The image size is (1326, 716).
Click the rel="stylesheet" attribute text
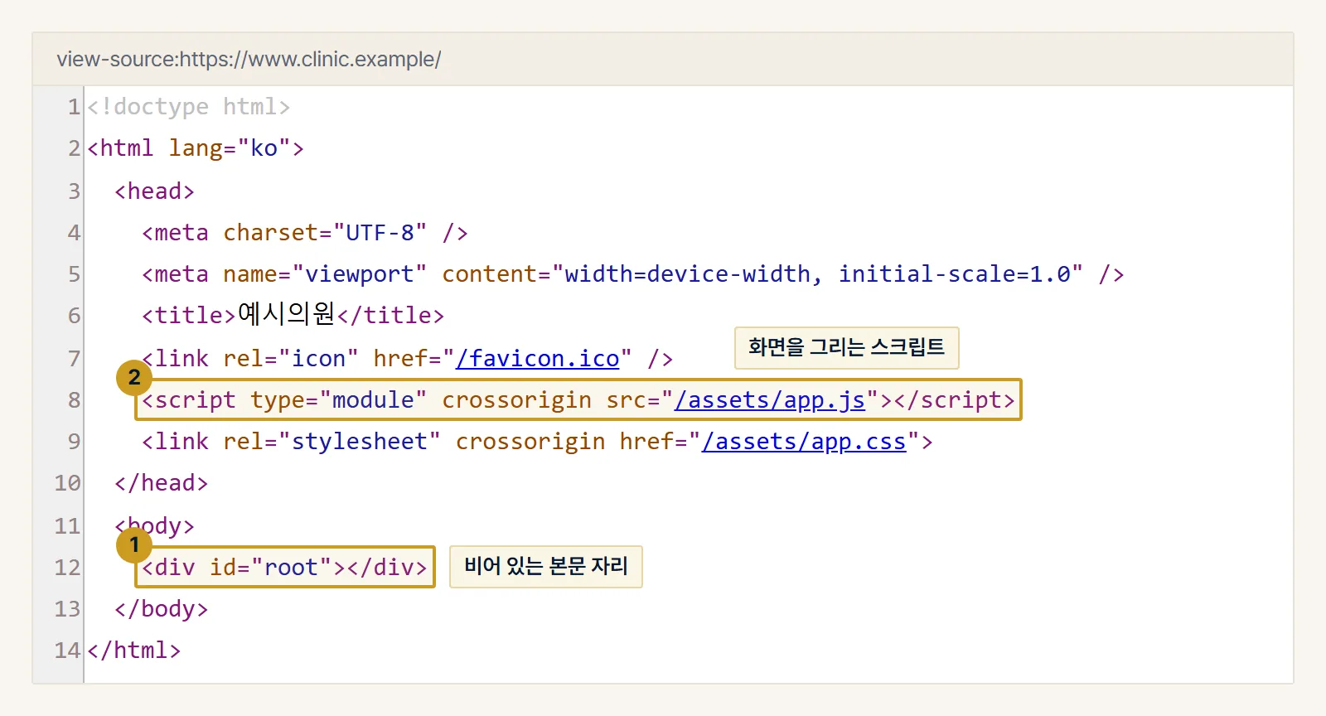tap(331, 442)
